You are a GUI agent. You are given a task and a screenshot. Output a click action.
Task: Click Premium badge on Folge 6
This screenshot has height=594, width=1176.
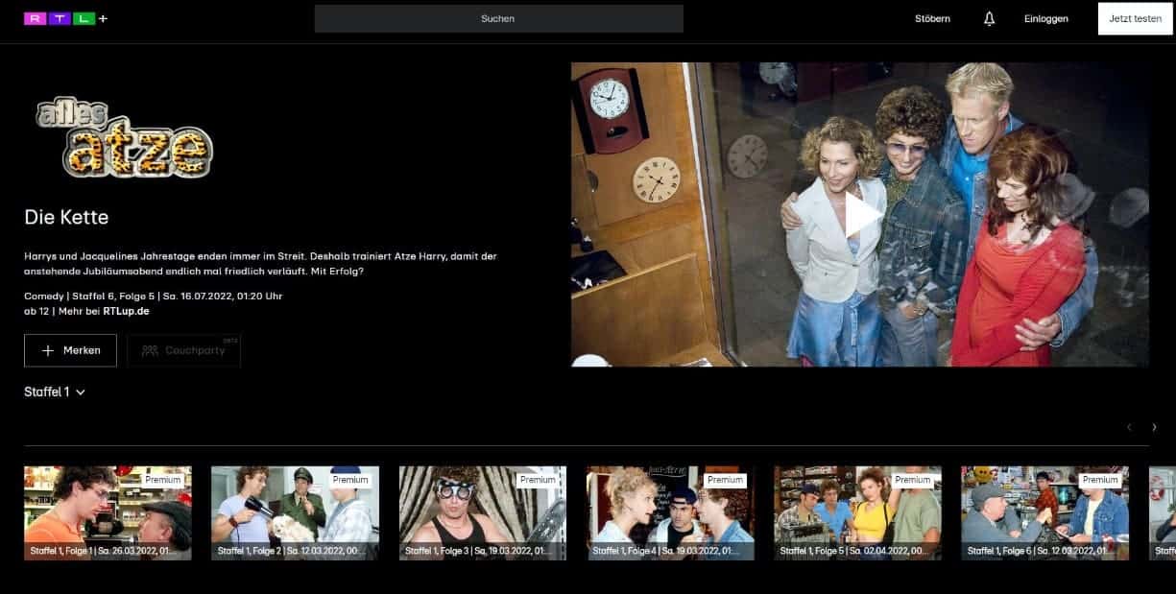(x=1100, y=480)
